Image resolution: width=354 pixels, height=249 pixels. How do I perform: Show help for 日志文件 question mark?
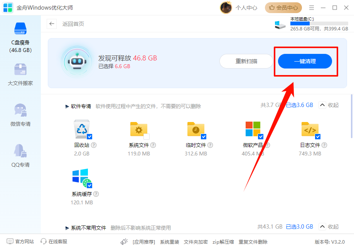324,145
